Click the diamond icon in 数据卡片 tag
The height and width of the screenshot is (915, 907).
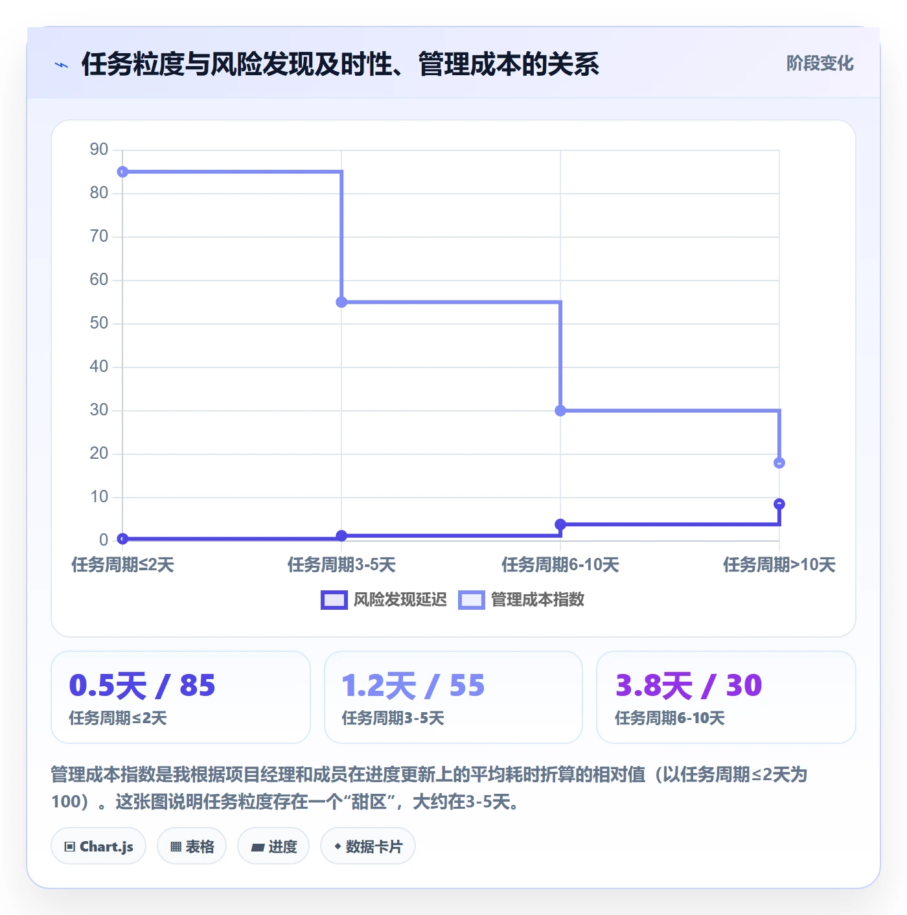click(338, 846)
